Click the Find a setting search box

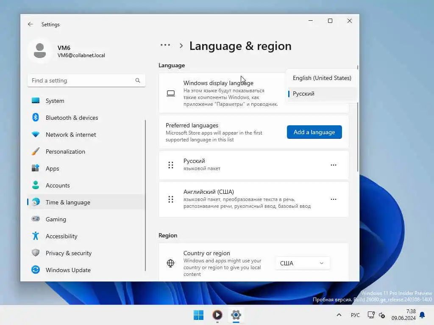pyautogui.click(x=86, y=80)
